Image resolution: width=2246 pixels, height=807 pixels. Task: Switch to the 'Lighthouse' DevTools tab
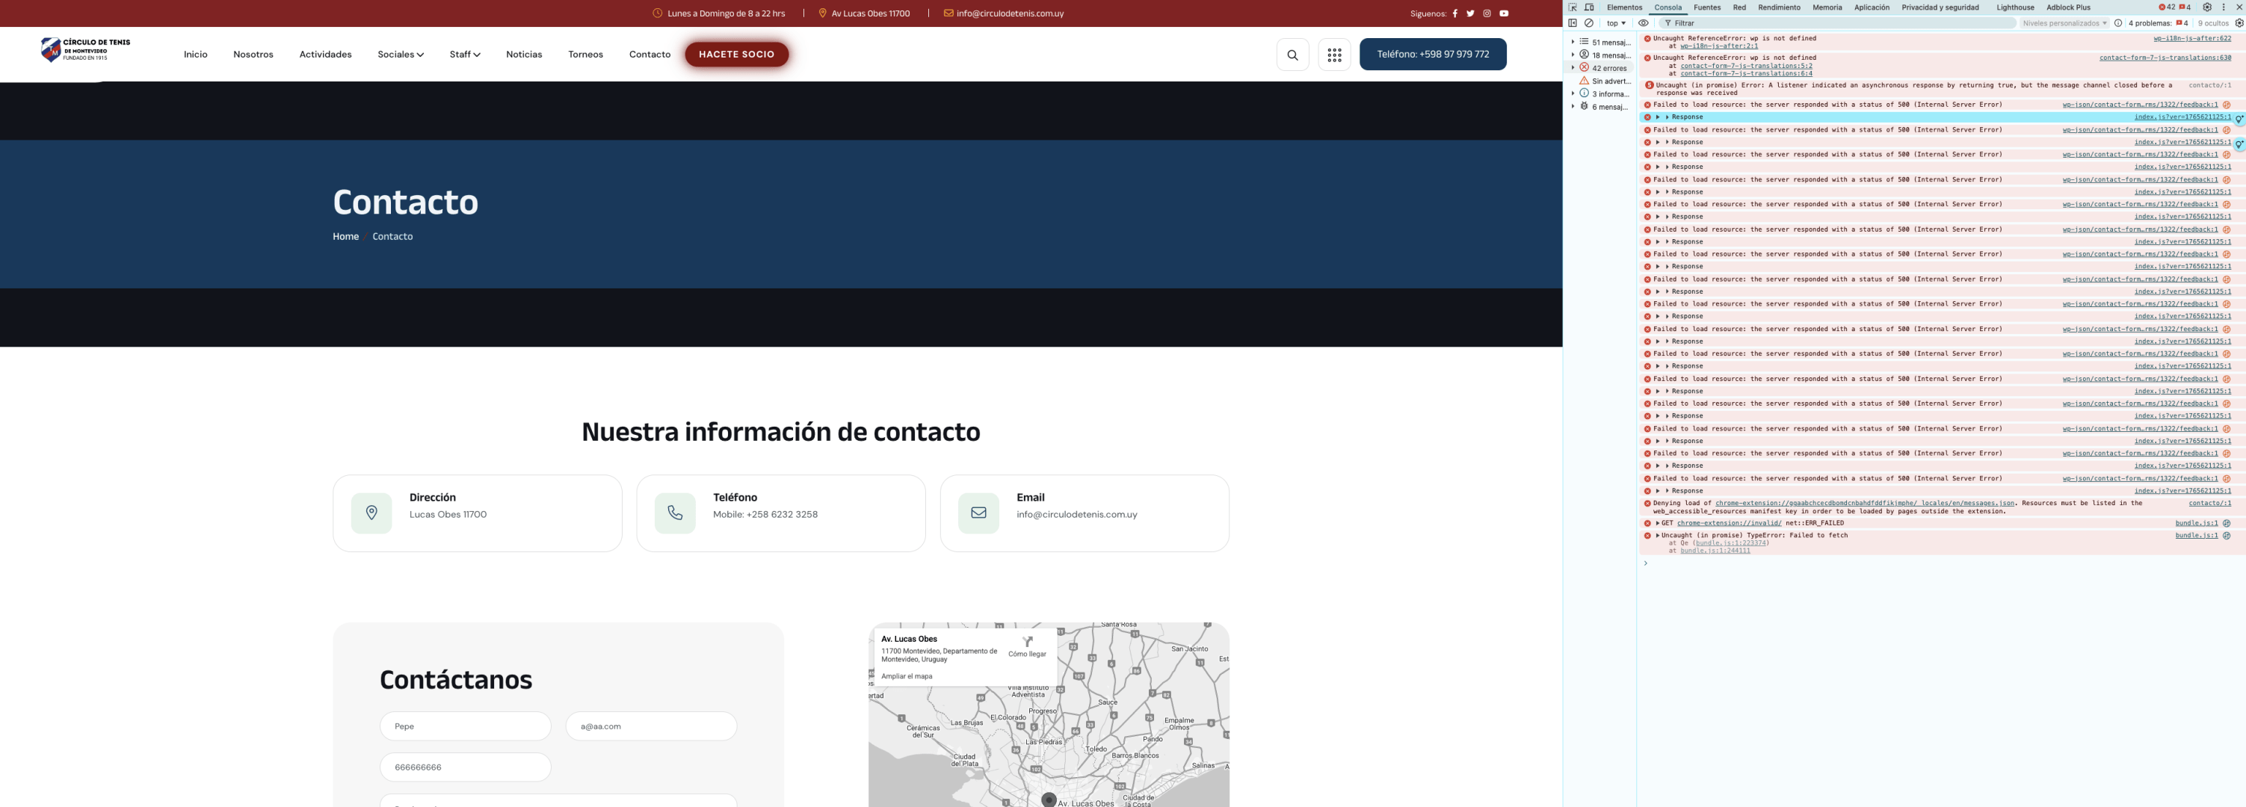(x=2015, y=7)
